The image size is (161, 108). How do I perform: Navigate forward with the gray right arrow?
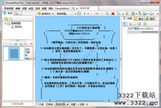[x=92, y=14]
